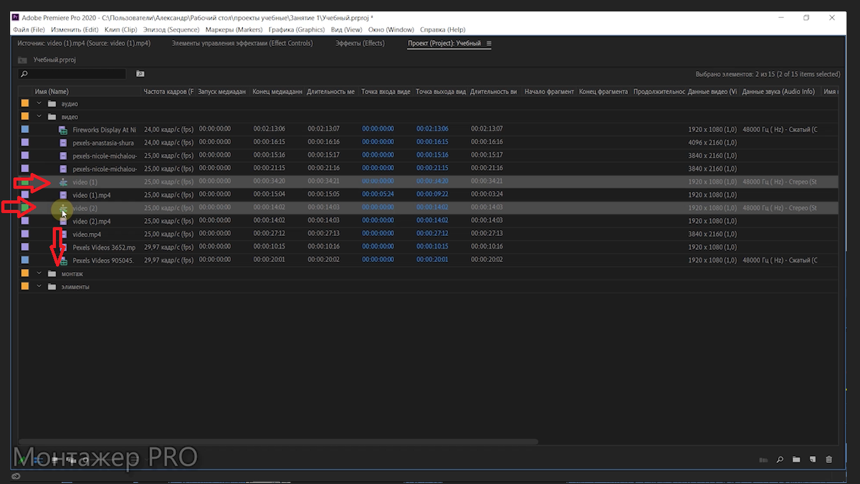Sort by the Данные видео column header
Viewport: 860px width, 484px height.
coord(712,92)
